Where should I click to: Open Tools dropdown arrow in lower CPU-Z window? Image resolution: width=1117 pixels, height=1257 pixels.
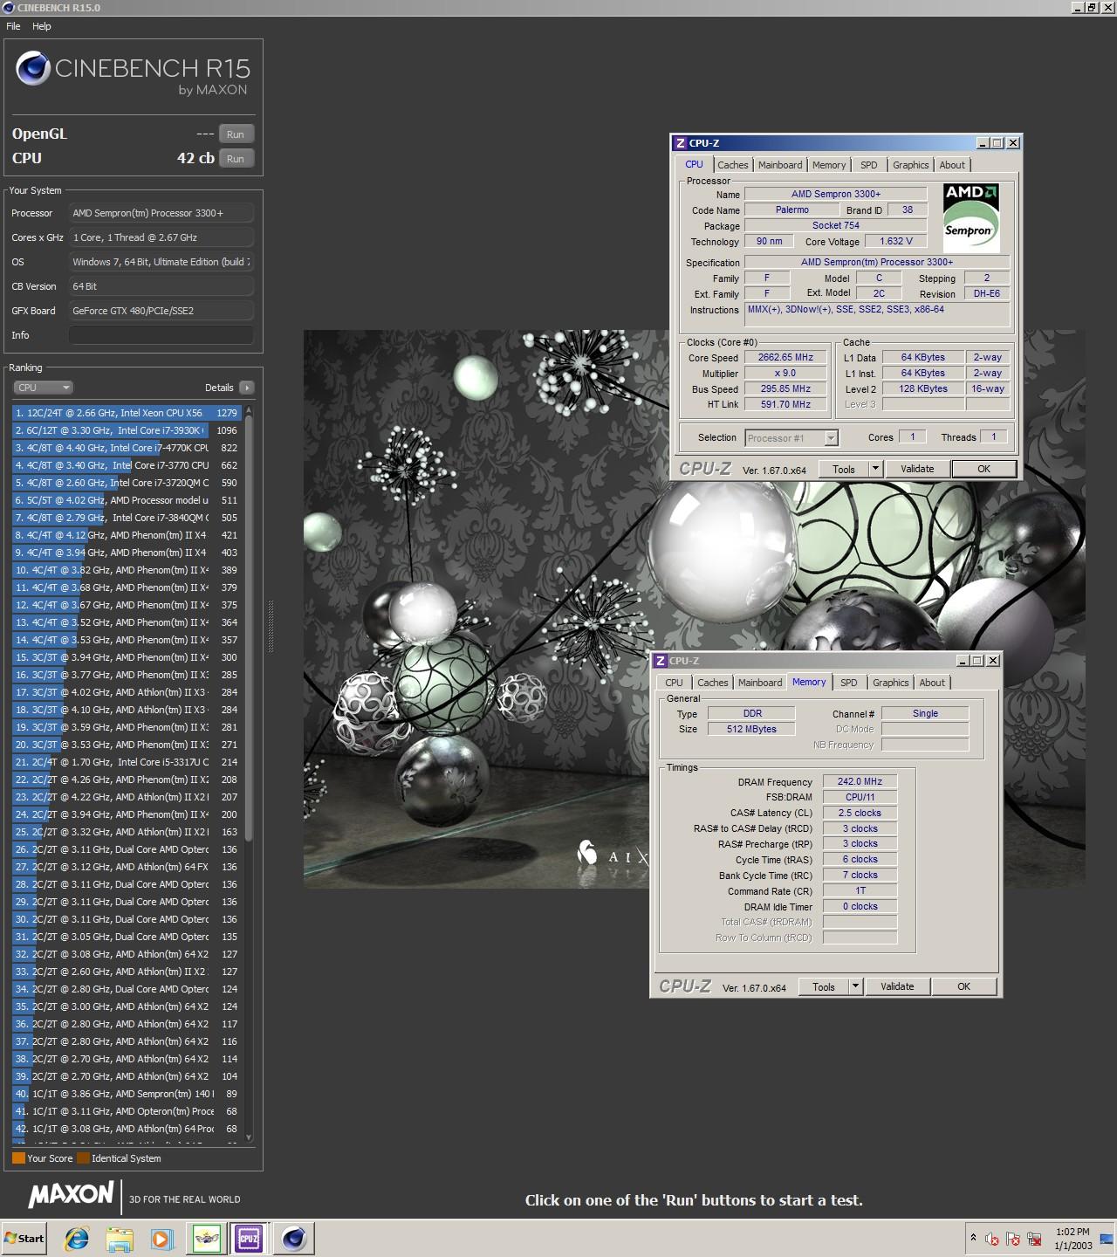click(855, 986)
